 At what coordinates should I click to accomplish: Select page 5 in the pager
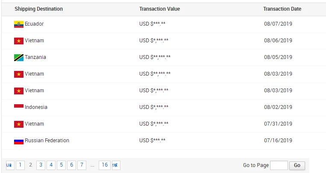[x=61, y=165]
